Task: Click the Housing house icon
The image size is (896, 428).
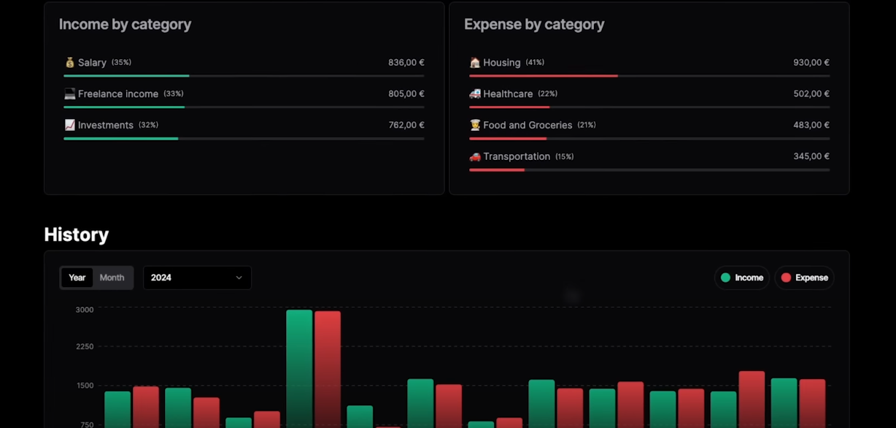Action: (x=475, y=63)
